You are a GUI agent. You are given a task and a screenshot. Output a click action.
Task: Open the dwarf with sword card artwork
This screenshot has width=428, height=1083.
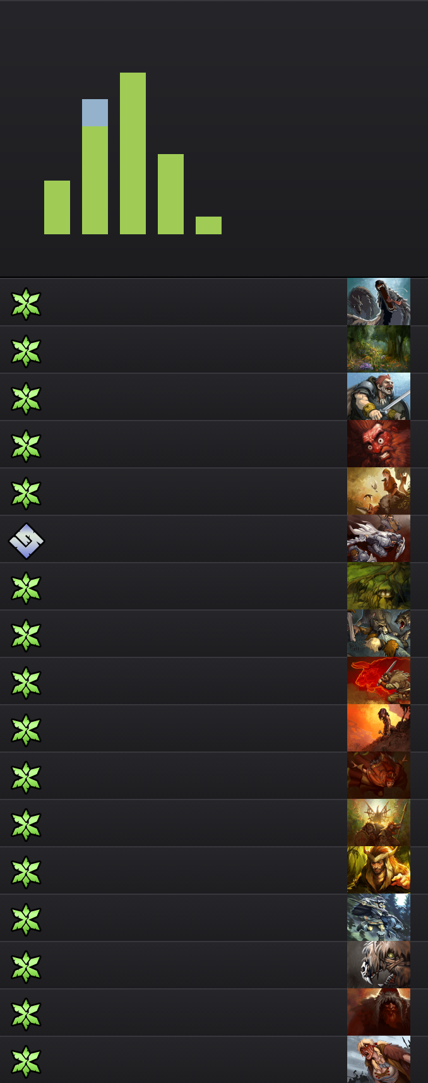[379, 397]
